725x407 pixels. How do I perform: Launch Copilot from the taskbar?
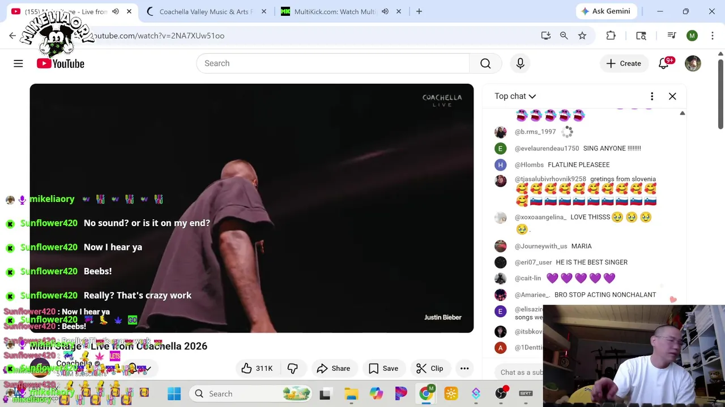[376, 393]
